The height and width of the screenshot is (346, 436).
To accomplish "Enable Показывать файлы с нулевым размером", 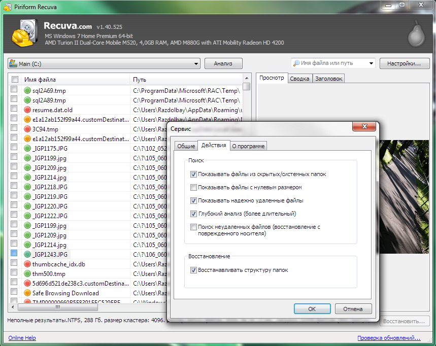I will (193, 187).
